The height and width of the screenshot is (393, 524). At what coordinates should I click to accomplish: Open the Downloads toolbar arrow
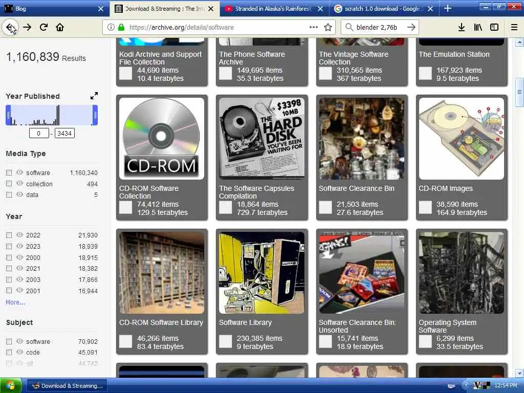(461, 28)
